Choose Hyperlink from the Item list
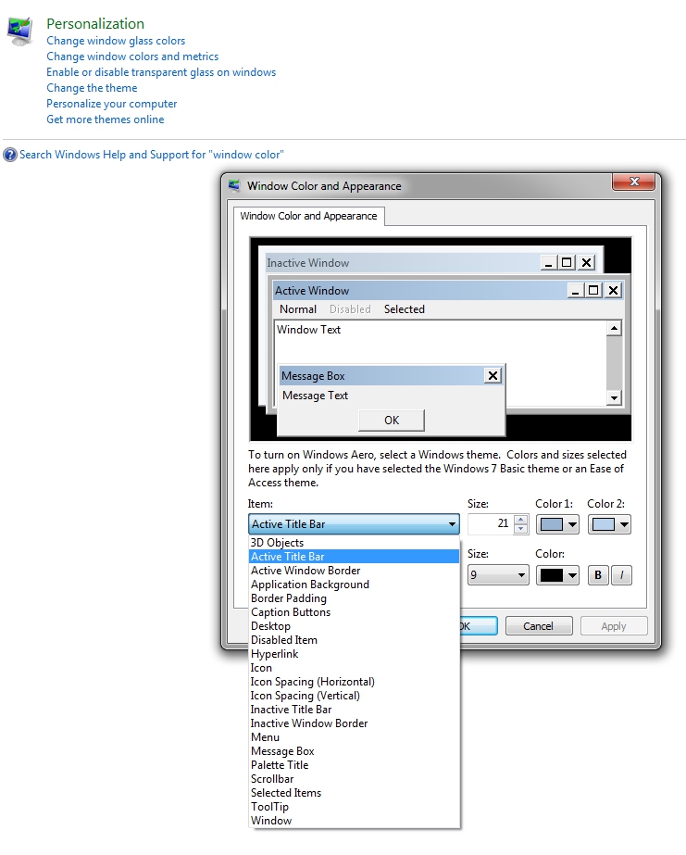 [x=354, y=654]
